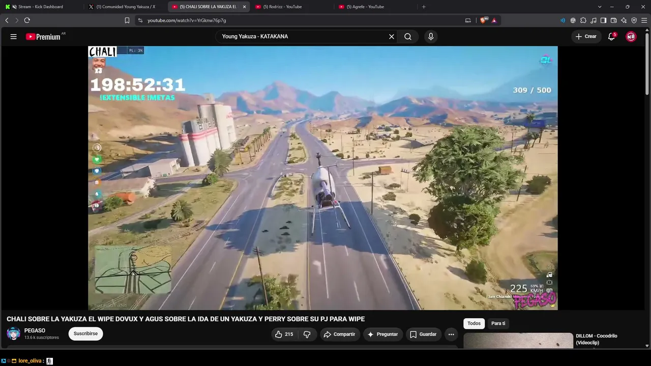This screenshot has width=651, height=366.
Task: Switch to Comunidad Young Yakuza X tab
Action: point(126,7)
